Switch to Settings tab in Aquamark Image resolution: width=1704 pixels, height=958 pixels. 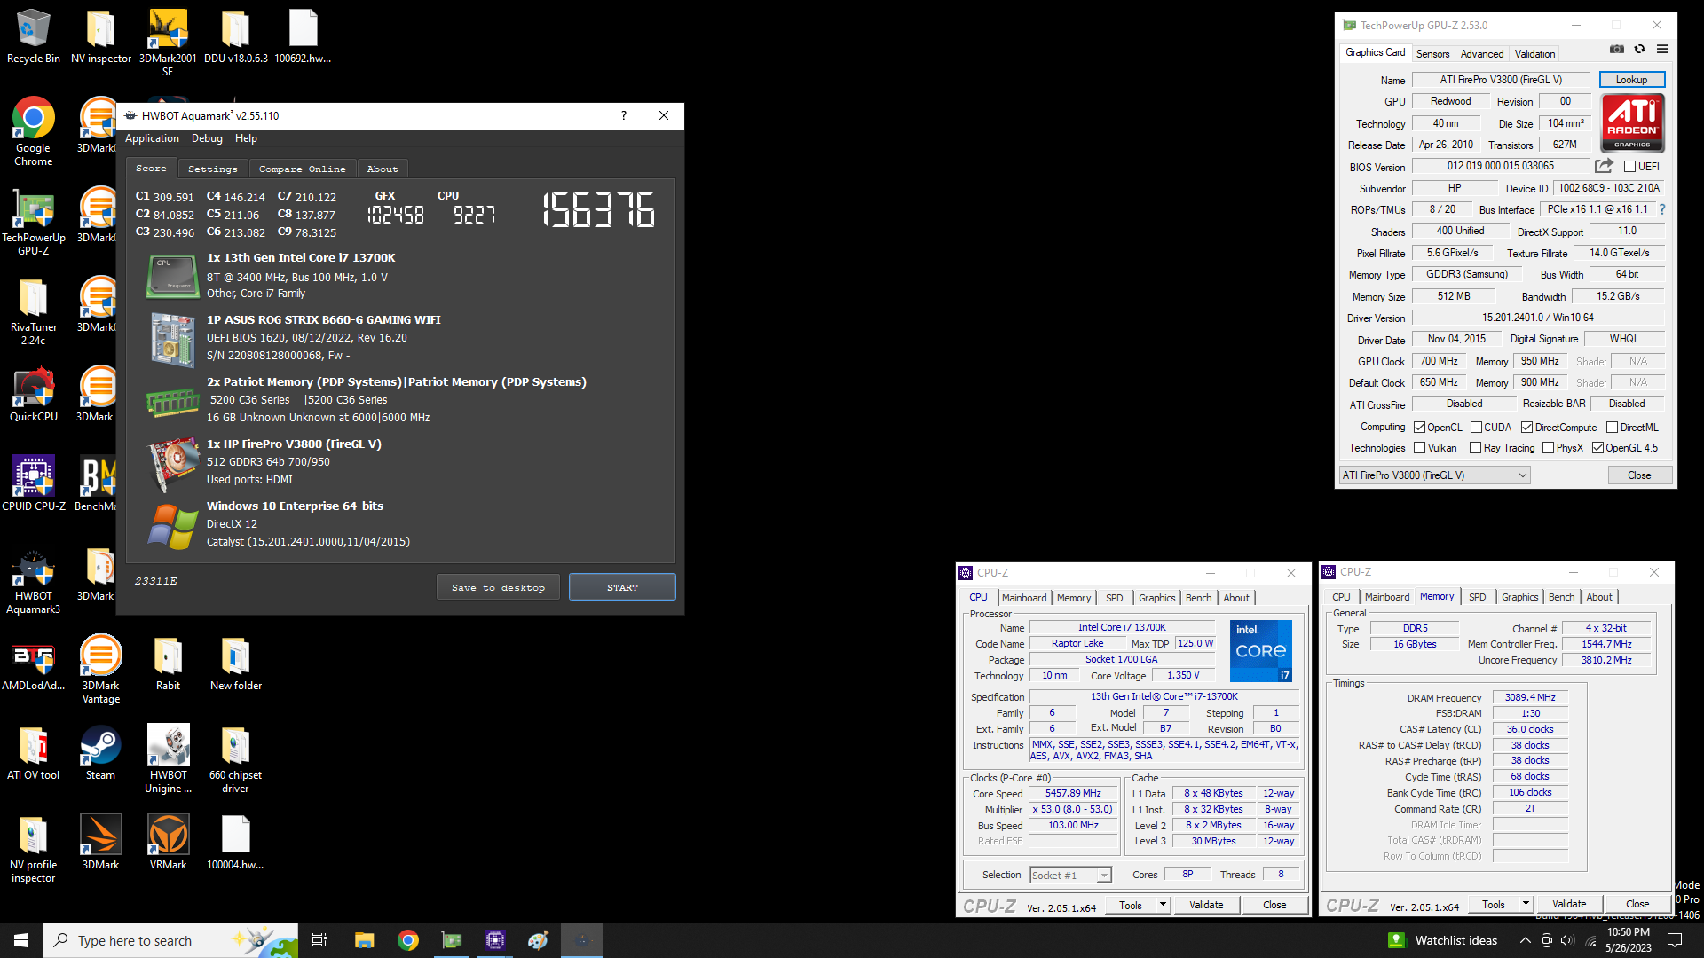pyautogui.click(x=213, y=169)
